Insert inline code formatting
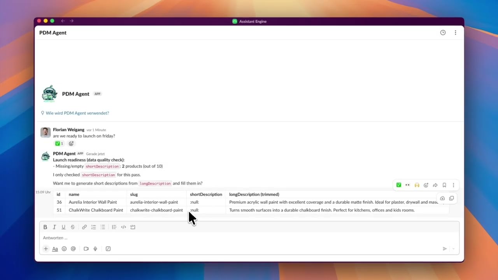Image resolution: width=498 pixels, height=280 pixels. (x=123, y=227)
